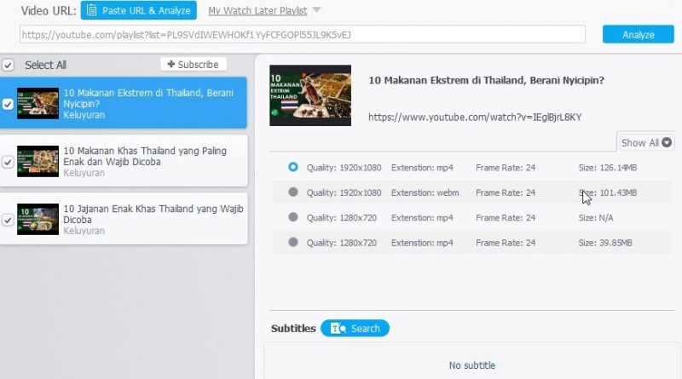
Task: Uncheck 10 Makanan Ekstrem di Thailand video
Action: pyautogui.click(x=8, y=104)
